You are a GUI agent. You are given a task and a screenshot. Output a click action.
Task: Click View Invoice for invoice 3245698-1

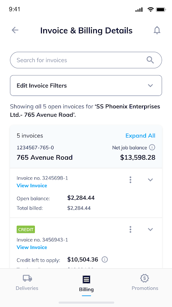[x=32, y=186]
